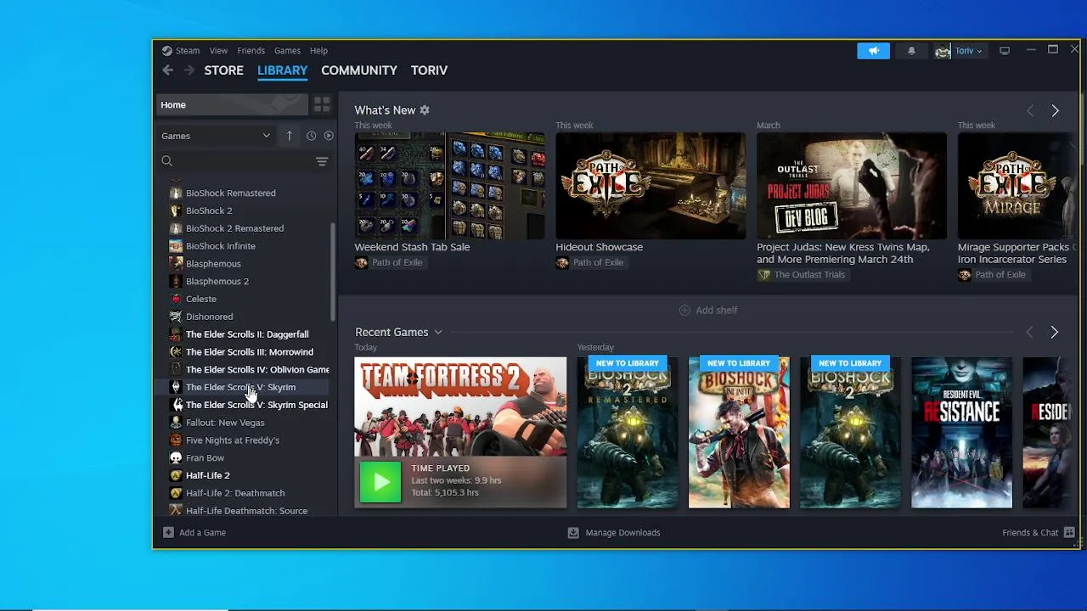Switch to the STORE tab
The width and height of the screenshot is (1087, 611).
pyautogui.click(x=223, y=70)
